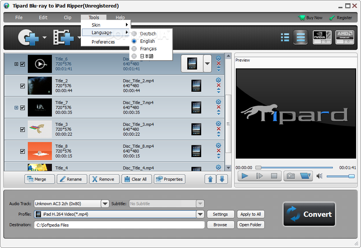
Task: Click the Merge button
Action: click(39, 179)
